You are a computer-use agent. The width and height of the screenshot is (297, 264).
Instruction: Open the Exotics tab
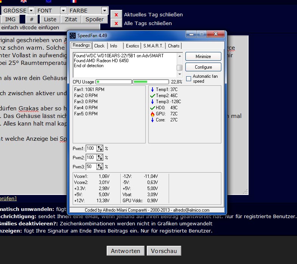click(x=132, y=46)
